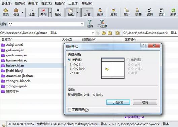Check the 不再显示(D) checkbox
The width and height of the screenshot is (178, 127).
coord(69,110)
